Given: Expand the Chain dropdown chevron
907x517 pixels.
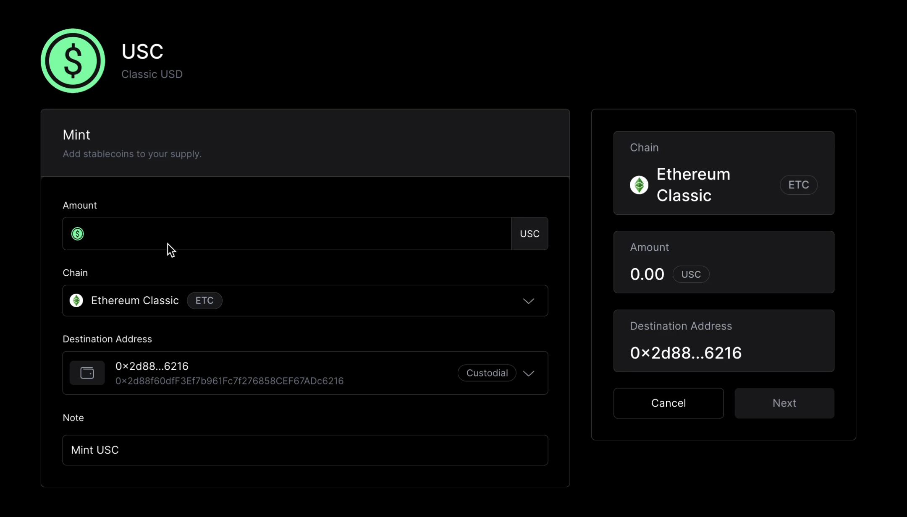Looking at the screenshot, I should pyautogui.click(x=529, y=301).
